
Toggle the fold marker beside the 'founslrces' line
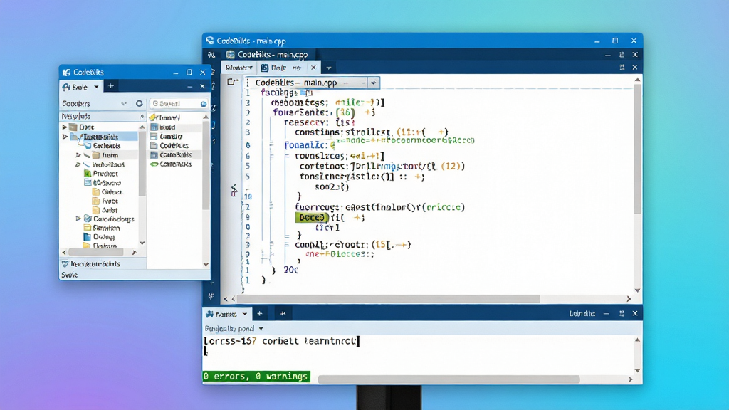coord(288,156)
